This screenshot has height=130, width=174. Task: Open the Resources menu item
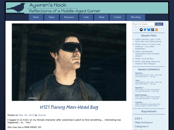[69, 17]
